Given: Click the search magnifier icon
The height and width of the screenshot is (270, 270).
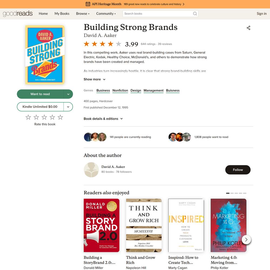Looking at the screenshot, I should [x=195, y=13].
